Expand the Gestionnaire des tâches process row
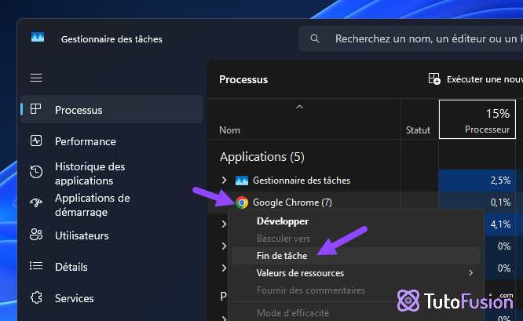Viewport: 523px width, 321px height. point(224,181)
